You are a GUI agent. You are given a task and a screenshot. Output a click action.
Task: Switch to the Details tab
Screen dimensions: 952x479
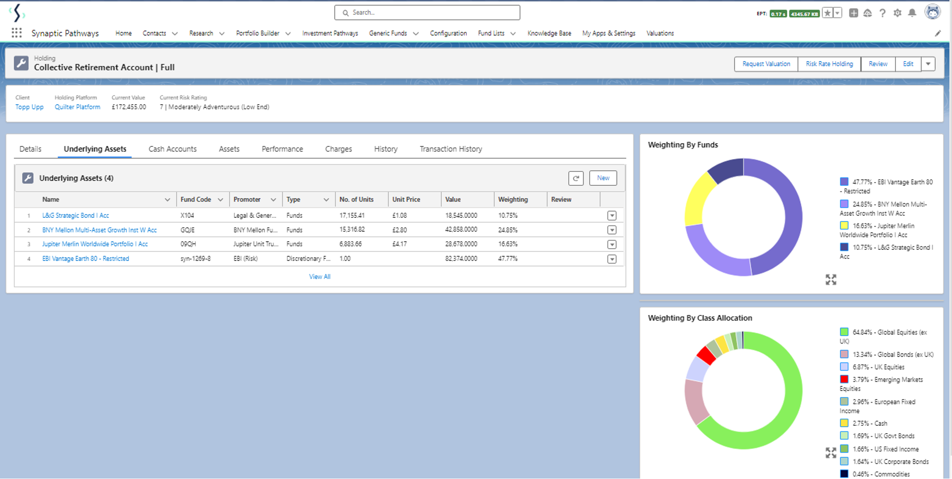click(x=31, y=149)
